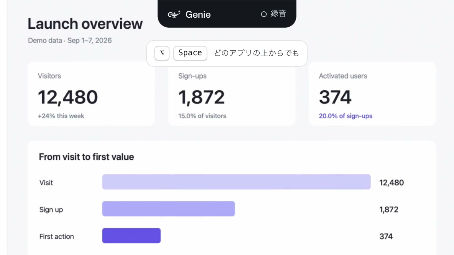The width and height of the screenshot is (454, 255).
Task: Click the First action funnel bar
Action: [132, 236]
